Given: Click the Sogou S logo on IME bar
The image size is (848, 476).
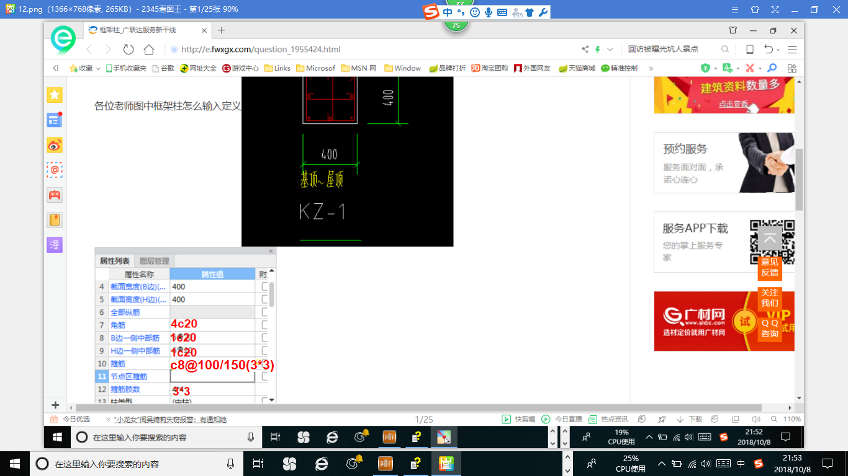Looking at the screenshot, I should coord(431,12).
